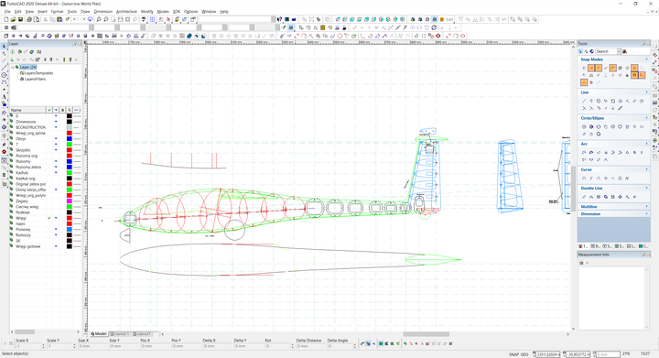This screenshot has height=358, width=659.
Task: Click the New document icon in the toolbar
Action: pos(5,19)
